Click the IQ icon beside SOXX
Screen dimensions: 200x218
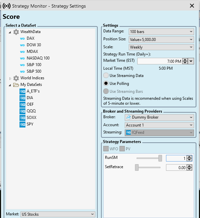tap(22, 118)
